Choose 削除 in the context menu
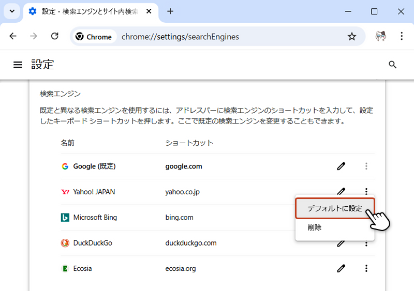The image size is (414, 291). click(335, 227)
